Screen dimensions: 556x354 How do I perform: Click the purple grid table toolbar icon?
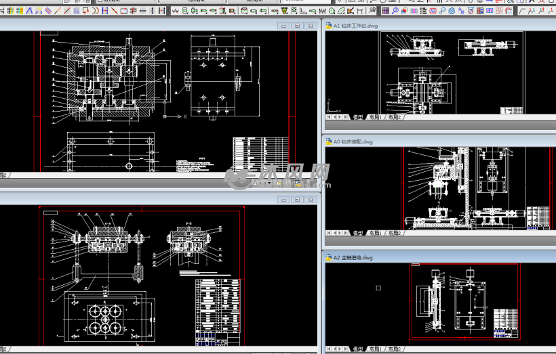pyautogui.click(x=385, y=11)
